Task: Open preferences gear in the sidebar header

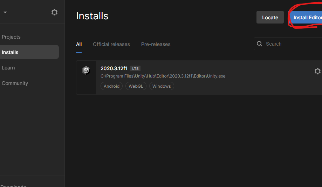Action: tap(54, 12)
